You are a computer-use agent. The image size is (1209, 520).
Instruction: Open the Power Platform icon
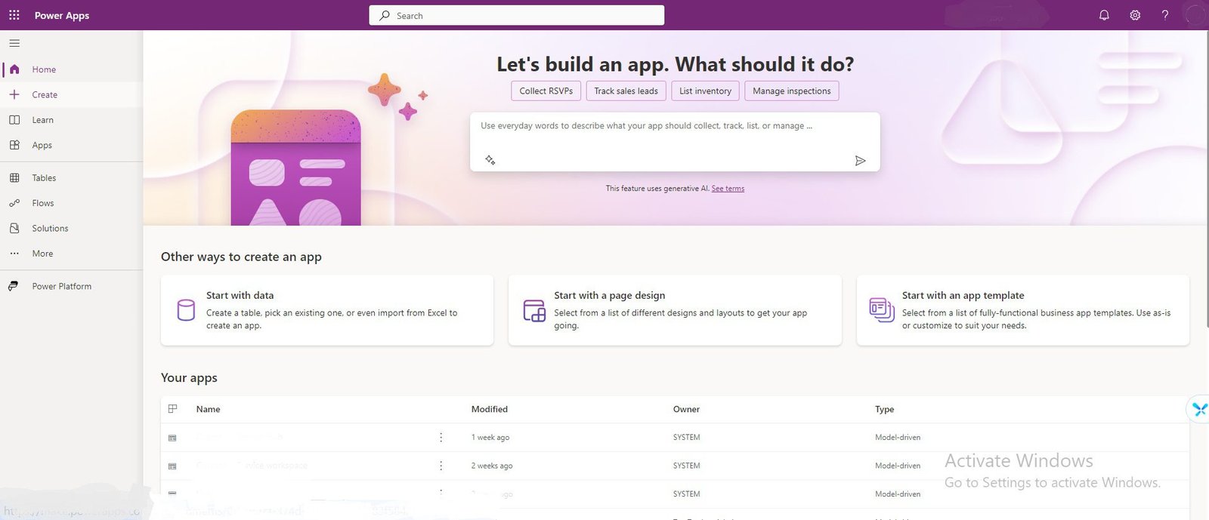[x=14, y=286]
